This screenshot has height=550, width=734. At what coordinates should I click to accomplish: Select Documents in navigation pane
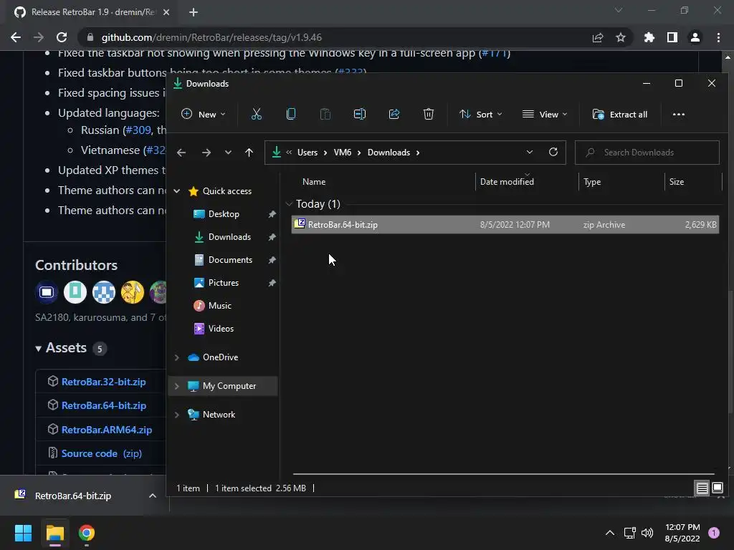pos(230,260)
